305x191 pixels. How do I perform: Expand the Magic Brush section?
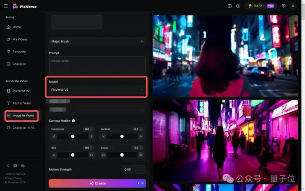click(97, 42)
